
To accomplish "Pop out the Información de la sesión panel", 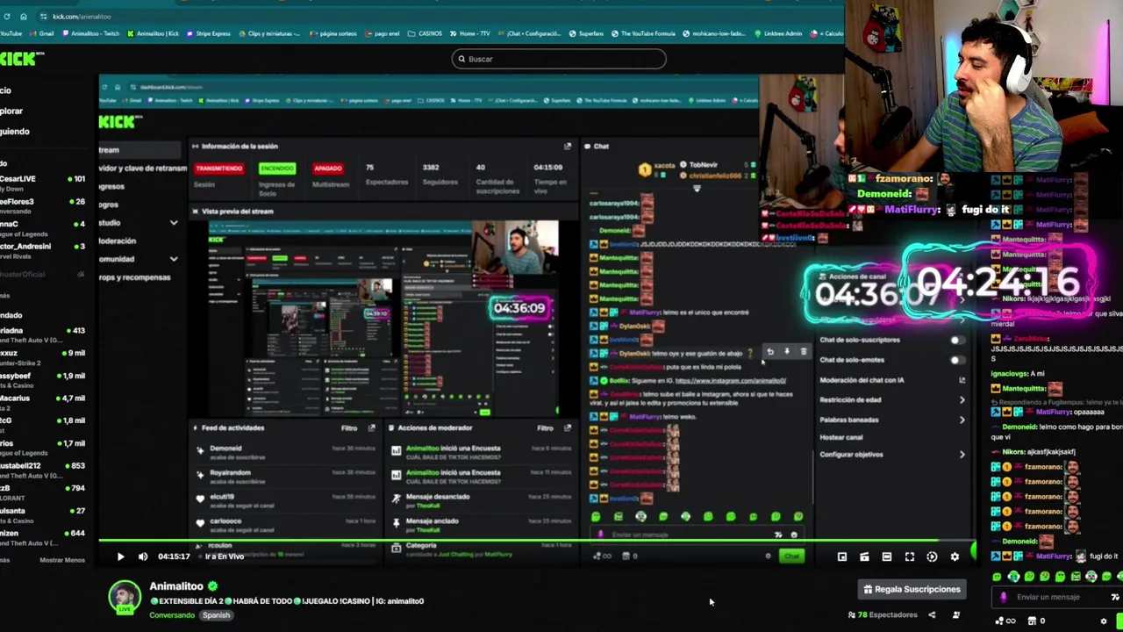I will pos(568,147).
